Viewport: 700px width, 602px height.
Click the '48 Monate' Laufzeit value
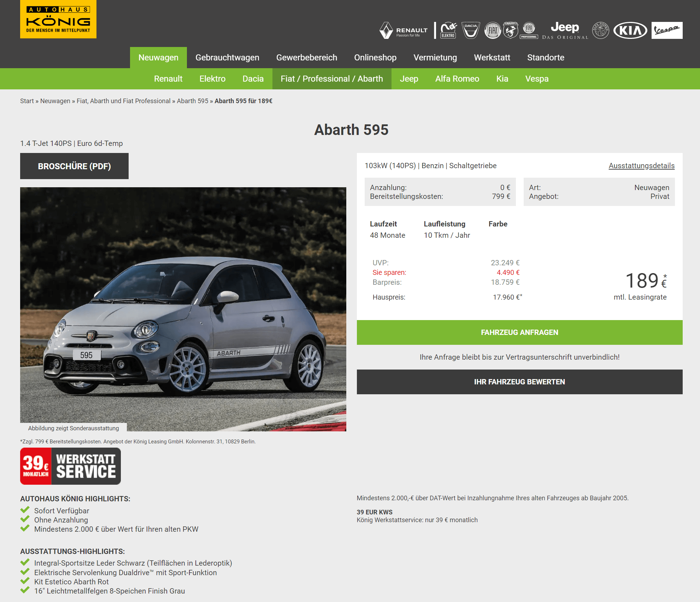(387, 235)
